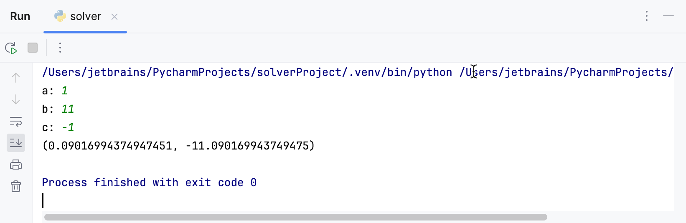Click the Run tool window title
This screenshot has width=686, height=223.
[x=20, y=17]
